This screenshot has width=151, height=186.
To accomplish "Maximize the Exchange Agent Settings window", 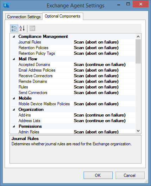I will point(128,4).
